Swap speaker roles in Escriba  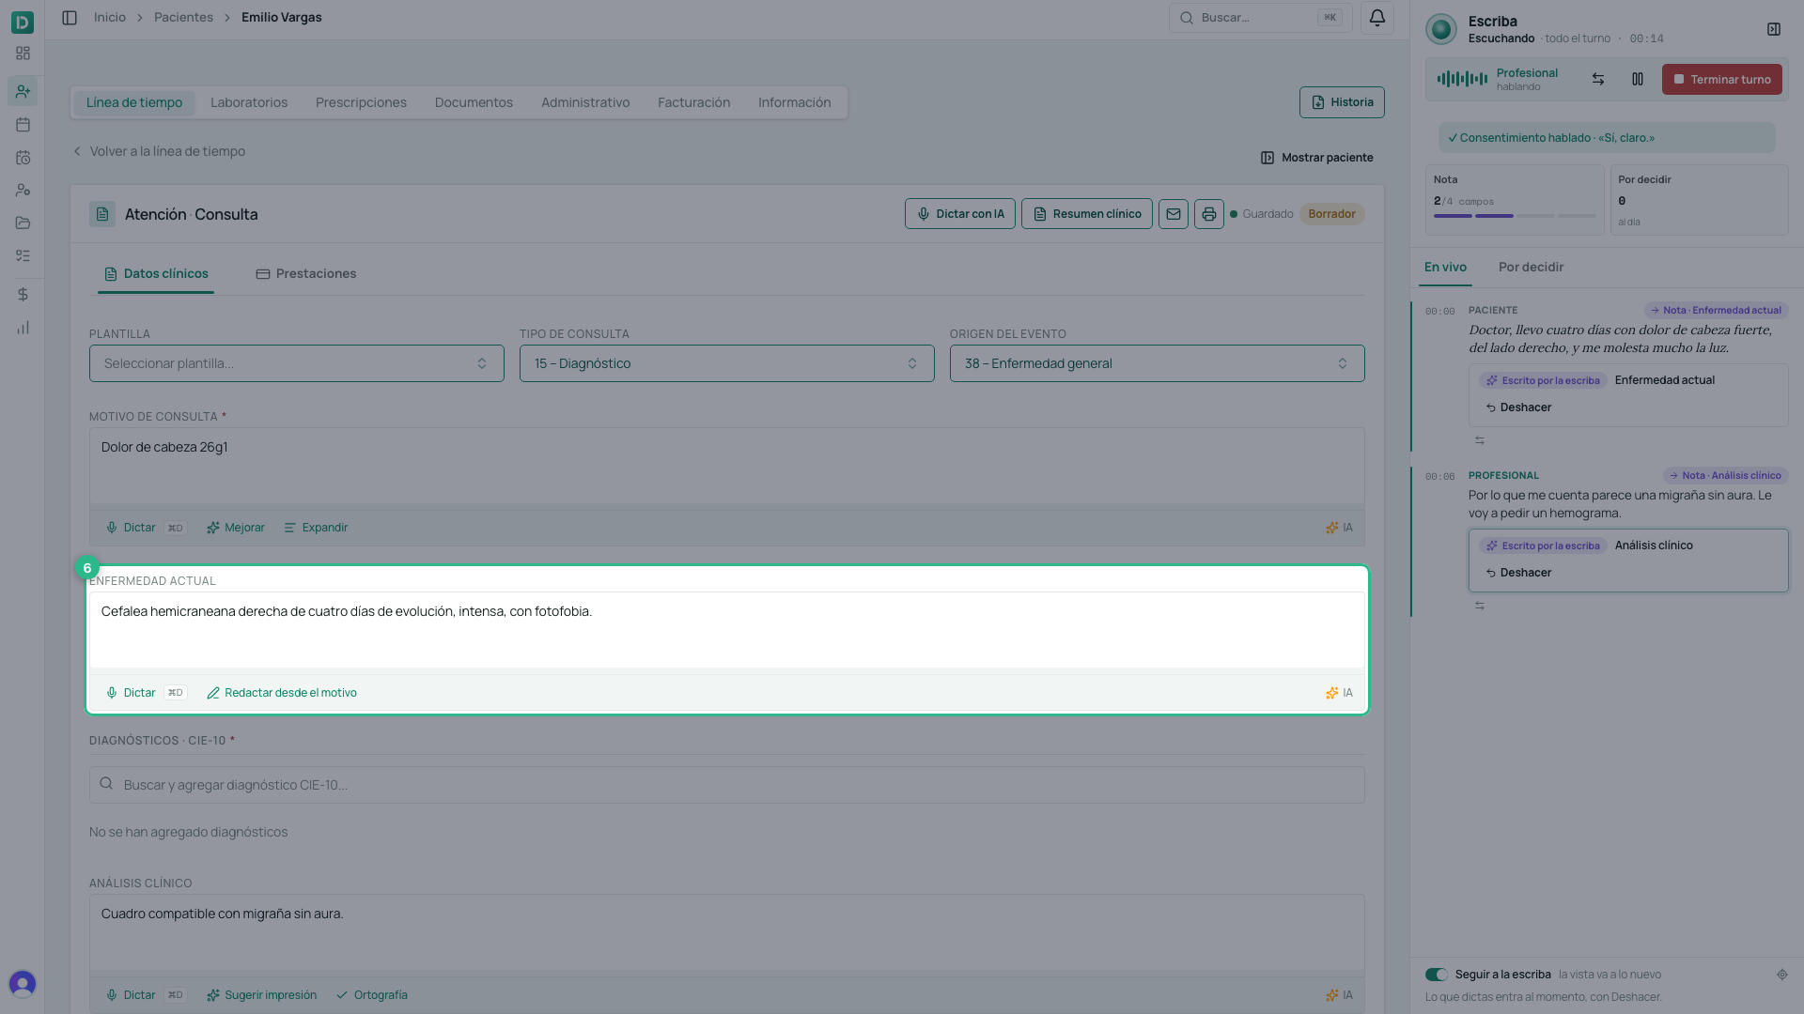coord(1598,80)
